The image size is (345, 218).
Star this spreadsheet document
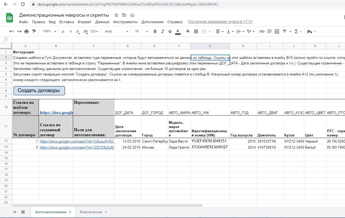tap(116, 15)
